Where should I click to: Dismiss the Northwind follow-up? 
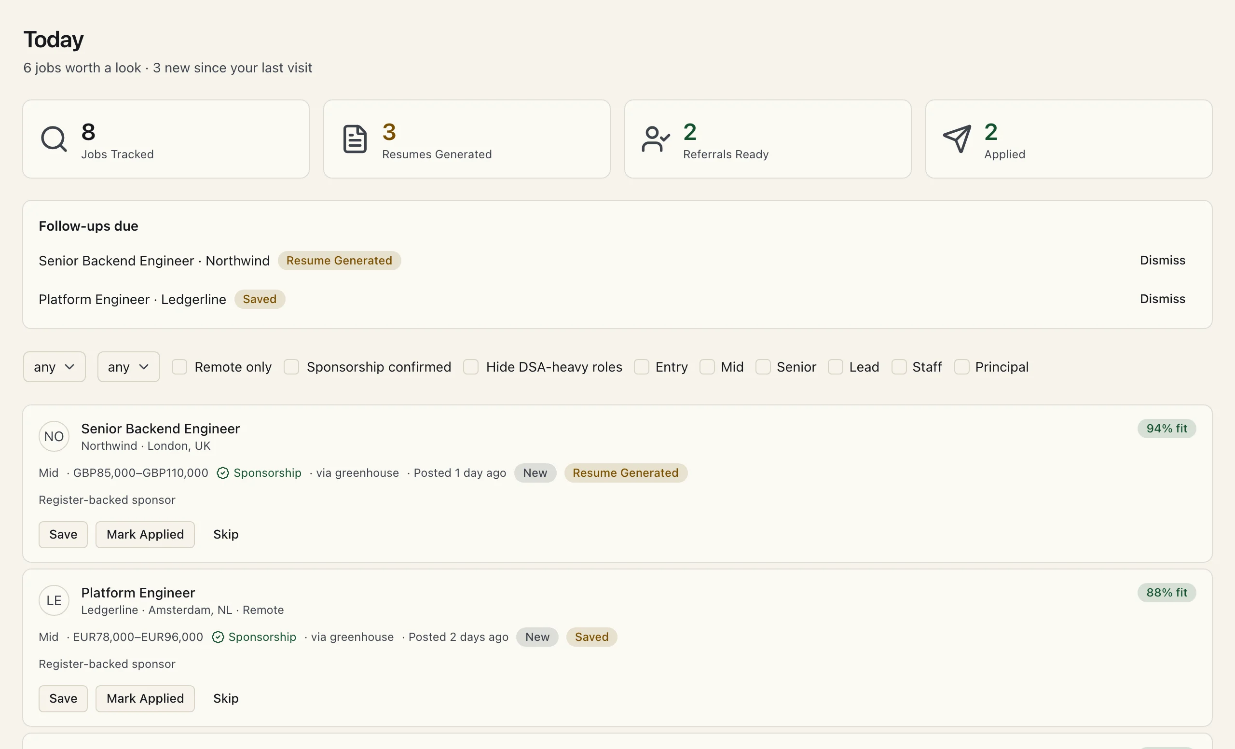pos(1162,261)
